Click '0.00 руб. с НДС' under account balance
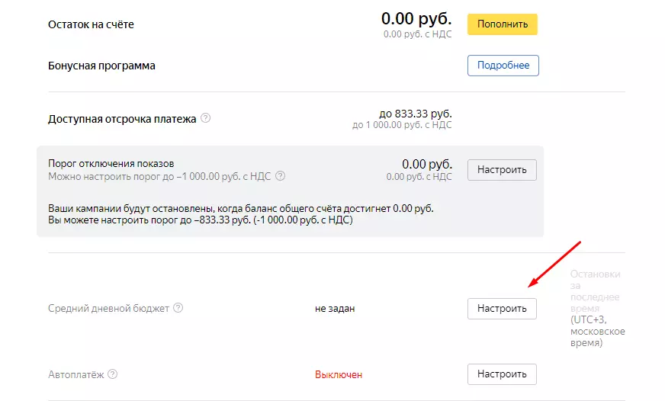This screenshot has width=665, height=401. [417, 34]
